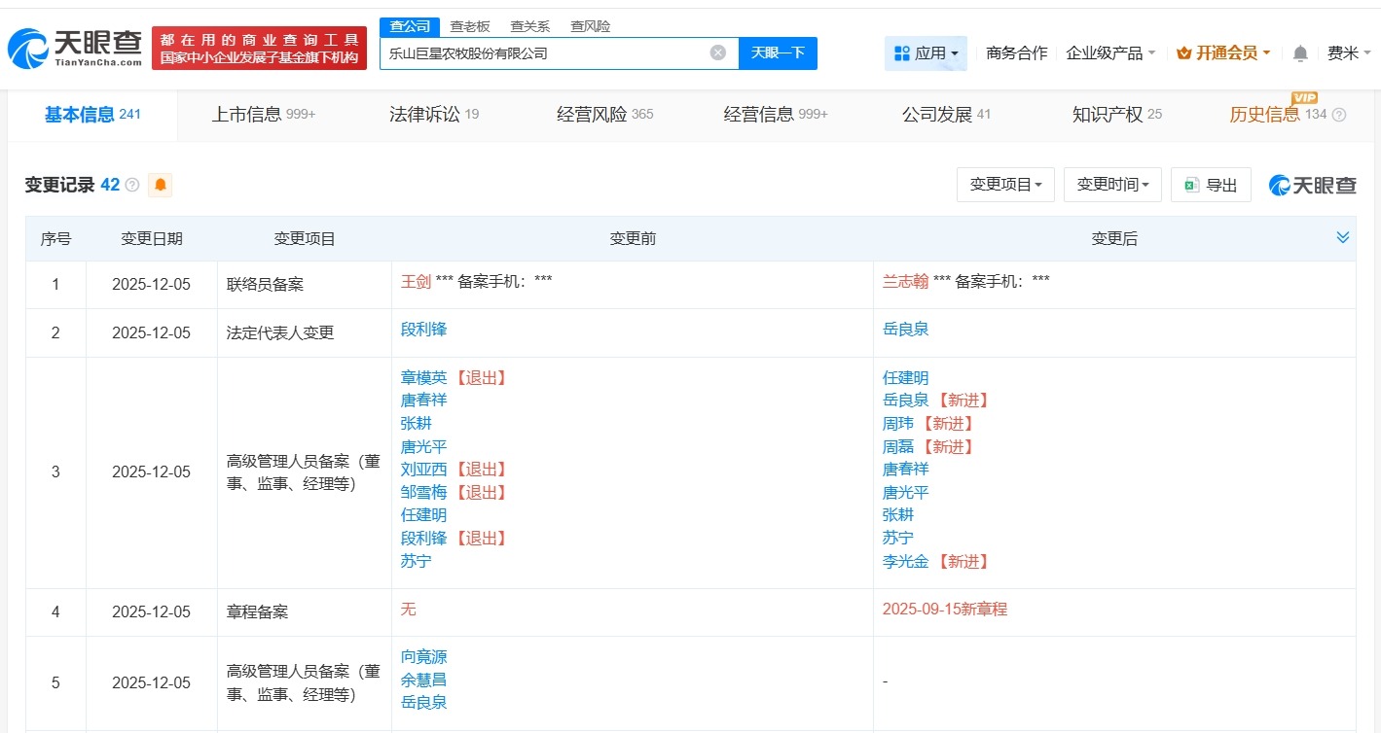Screen dimensions: 1381x733
Task: Click help icon beside 历史信息 134
Action: pyautogui.click(x=1339, y=115)
